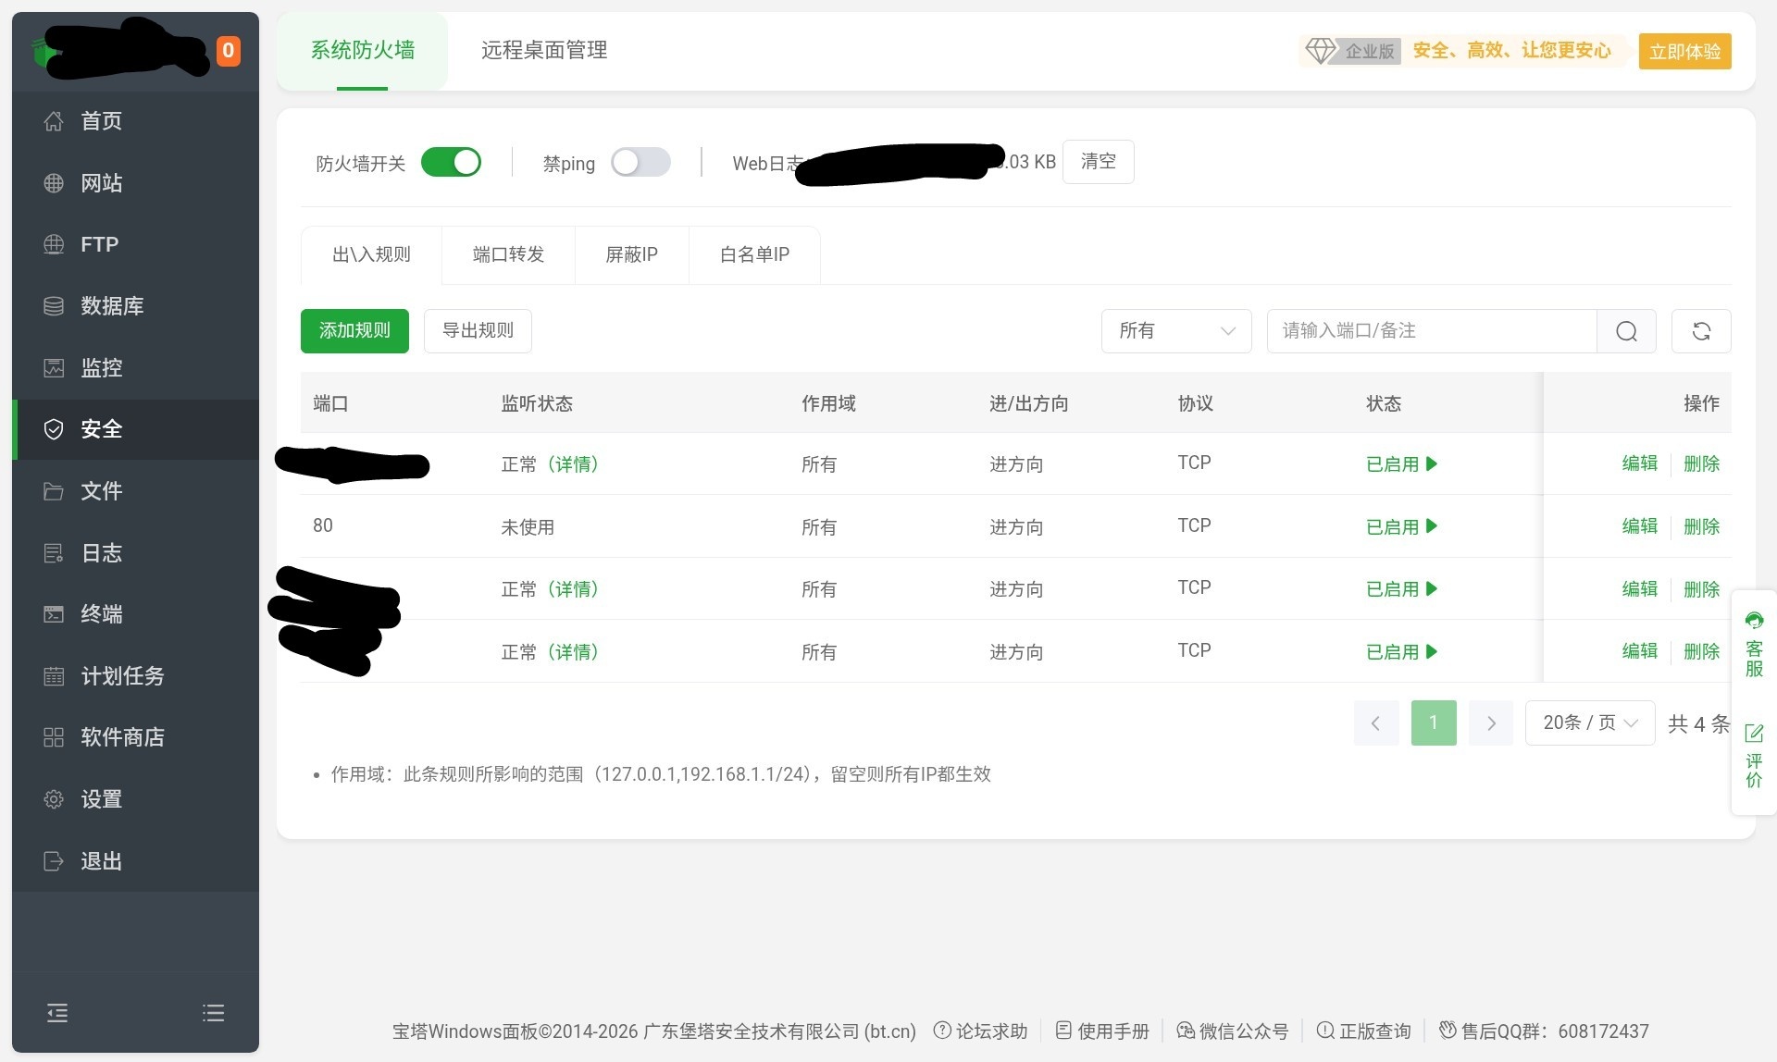Screen dimensions: 1777x1062
Task: Switch to the 端口转发 tab
Action: pyautogui.click(x=508, y=255)
